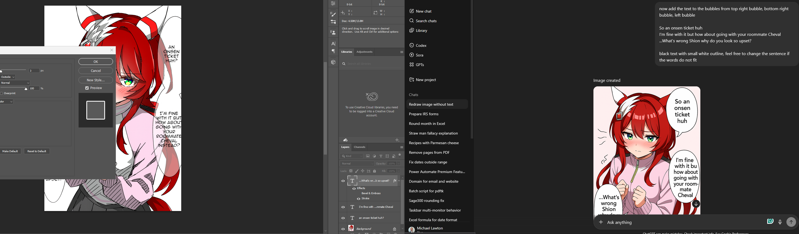
Task: Click the fx icon on What's wrong layer
Action: (395, 181)
